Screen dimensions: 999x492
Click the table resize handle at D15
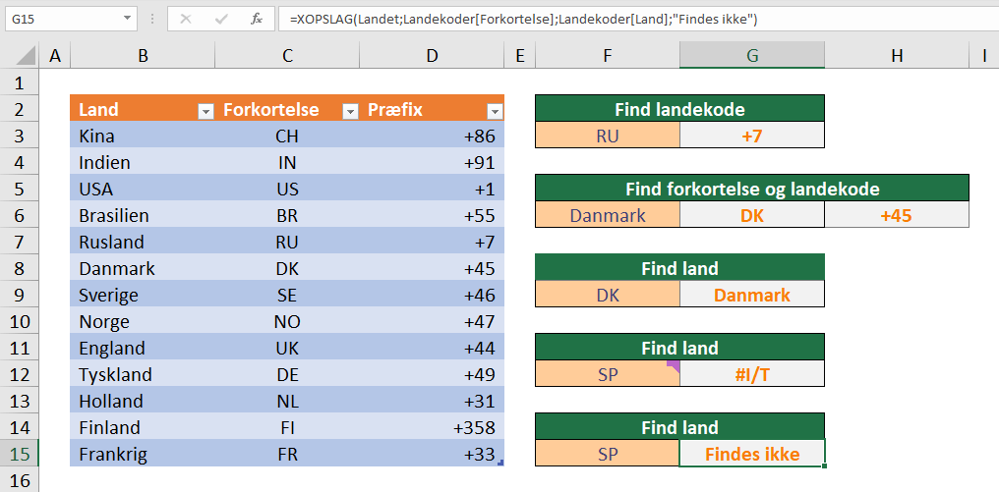500,463
